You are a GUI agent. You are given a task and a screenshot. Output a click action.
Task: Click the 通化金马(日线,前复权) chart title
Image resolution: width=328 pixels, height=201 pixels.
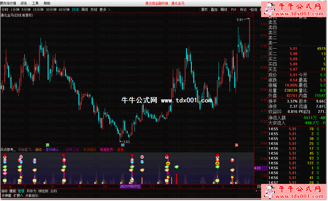(x=17, y=15)
